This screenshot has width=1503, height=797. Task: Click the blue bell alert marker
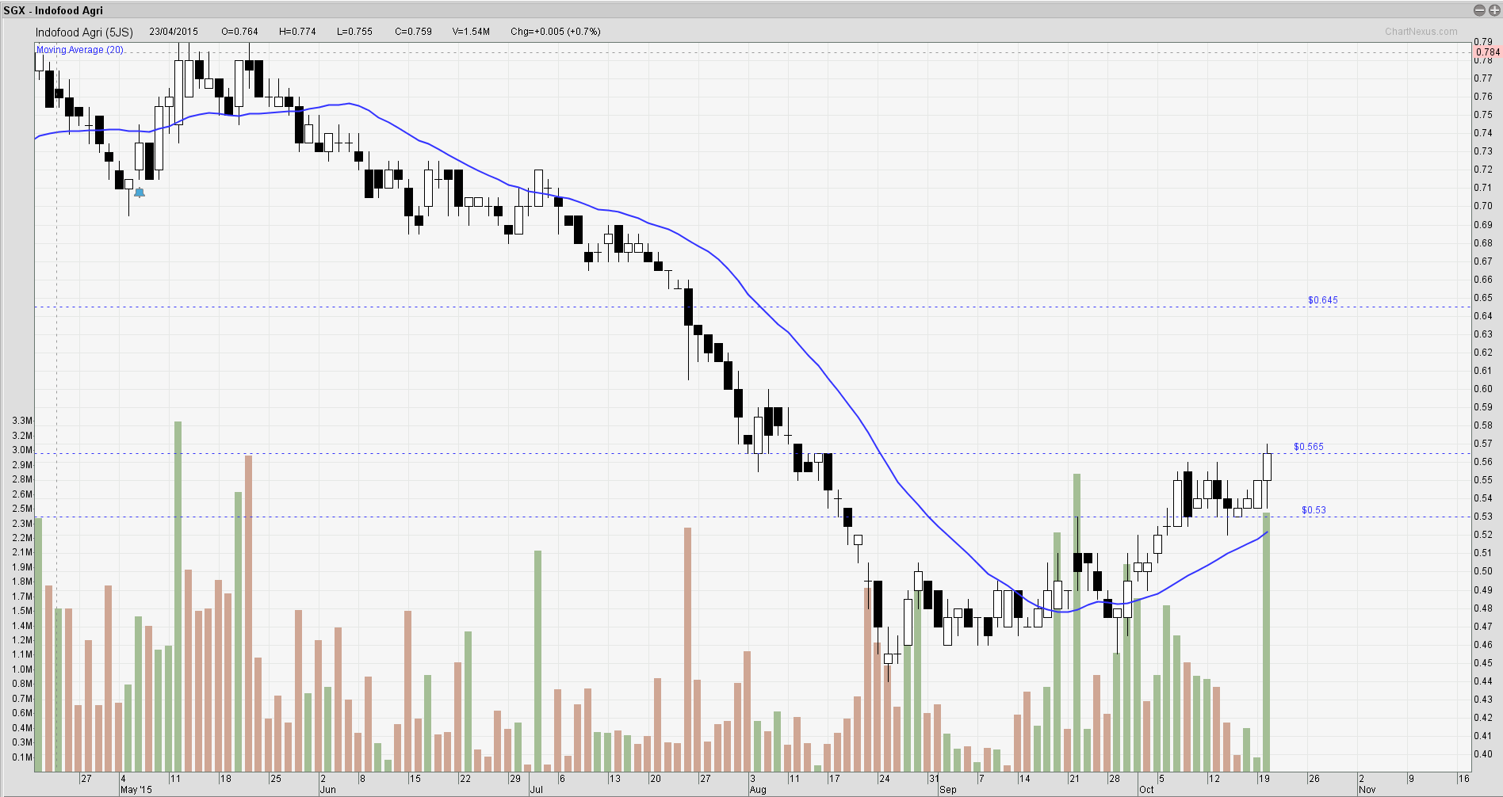tap(140, 193)
